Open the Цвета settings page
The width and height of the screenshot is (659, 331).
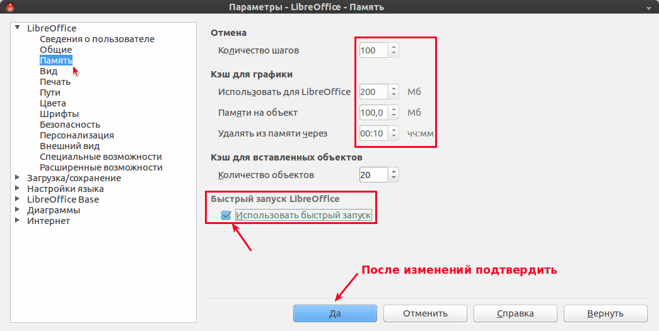pos(52,103)
